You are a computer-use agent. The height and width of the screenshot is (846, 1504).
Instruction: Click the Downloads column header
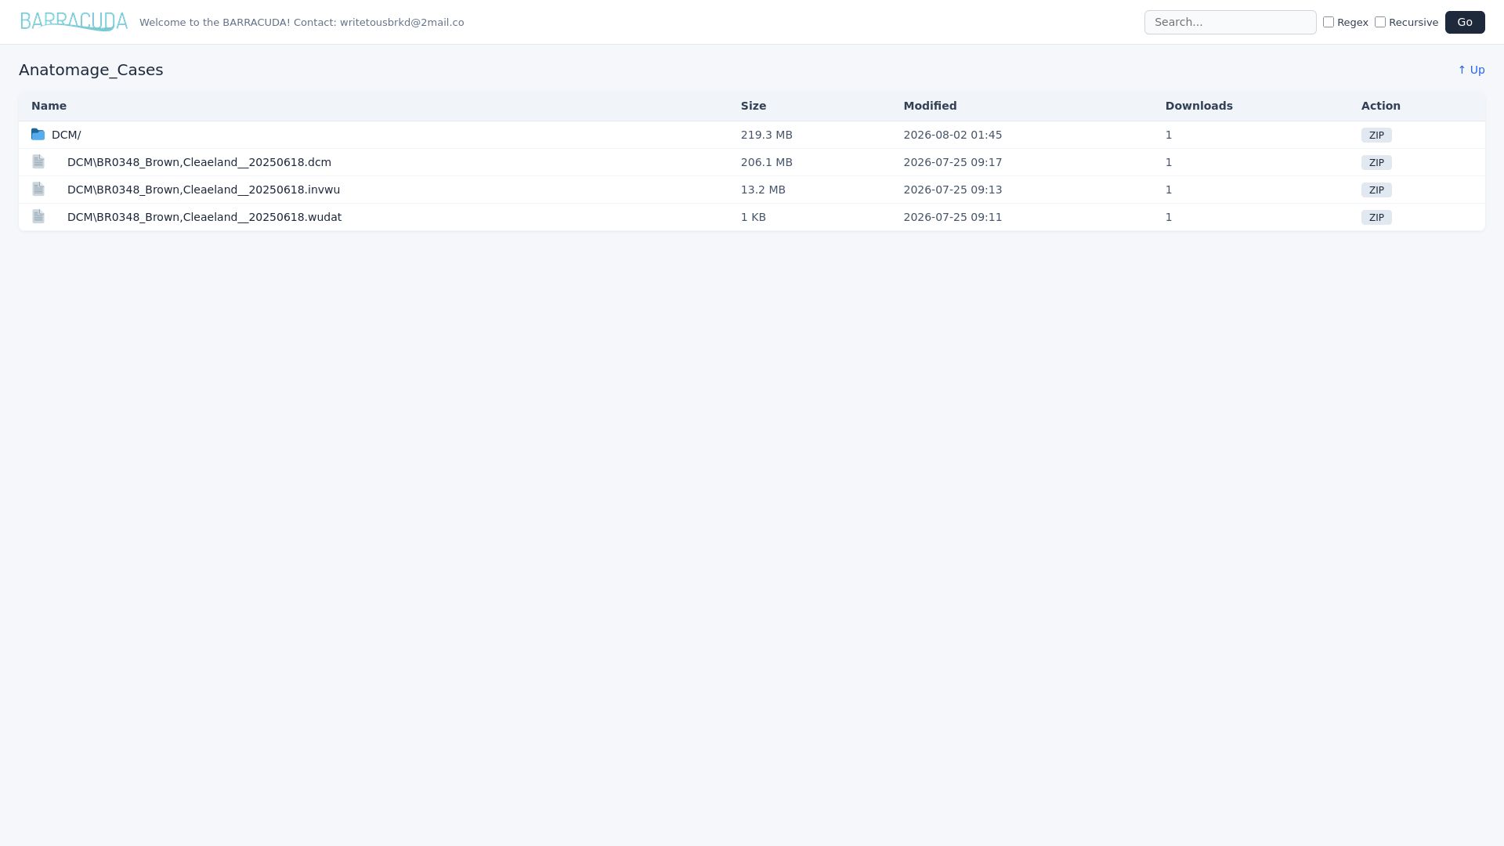point(1198,106)
